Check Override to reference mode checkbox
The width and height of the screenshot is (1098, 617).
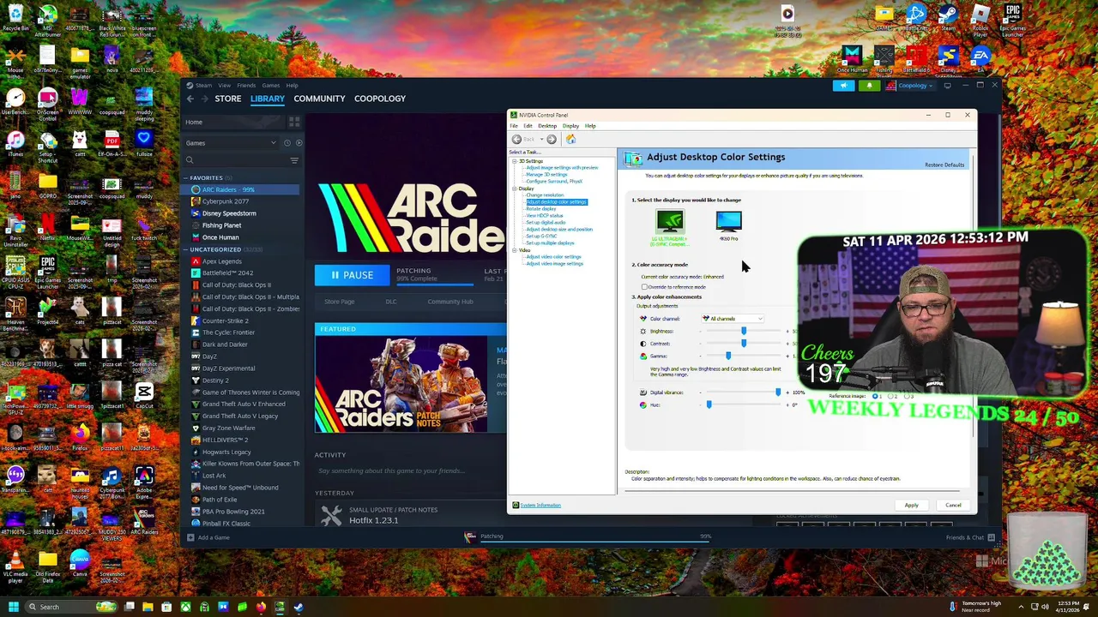point(644,287)
